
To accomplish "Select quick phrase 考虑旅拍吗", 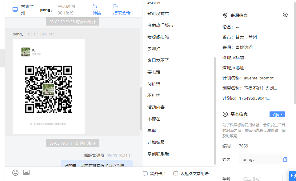I will click(x=158, y=37).
